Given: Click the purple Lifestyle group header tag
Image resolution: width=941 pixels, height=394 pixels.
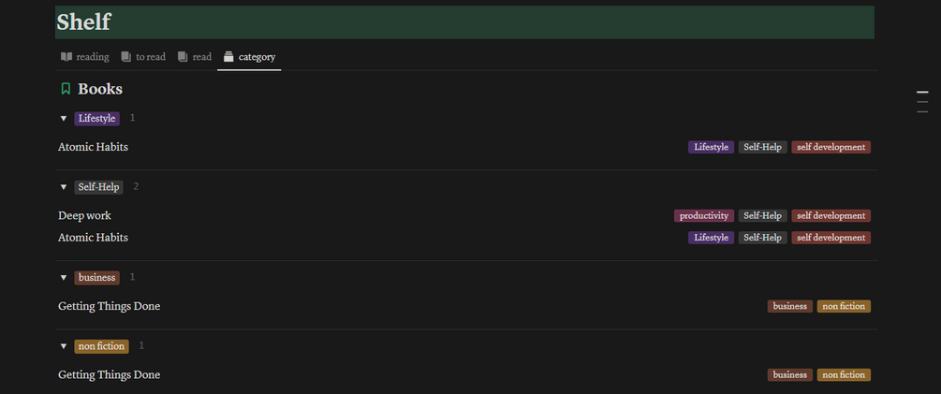Looking at the screenshot, I should [96, 119].
